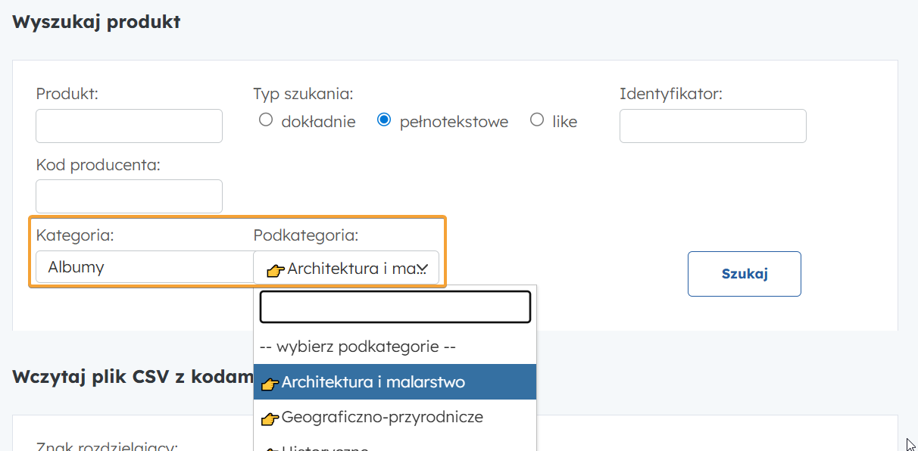Click the search box inside the subcategory dropdown
This screenshot has height=451, width=918.
tap(394, 307)
